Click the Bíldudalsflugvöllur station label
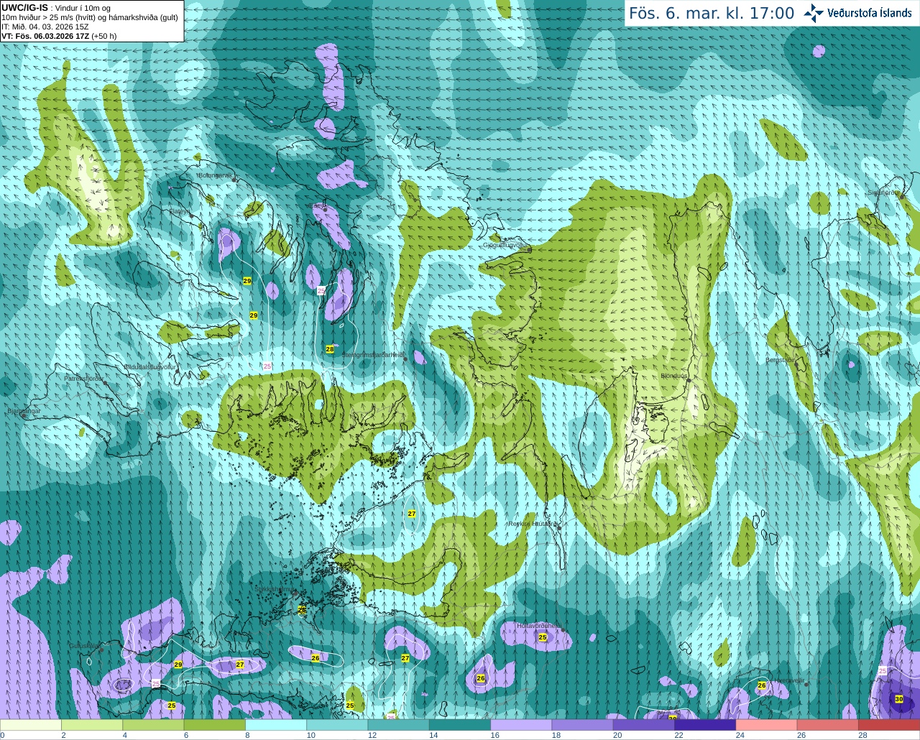 149,366
